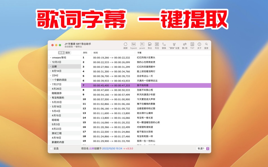
Task: Click the 刷新 refresh icon
Action: 126,44
